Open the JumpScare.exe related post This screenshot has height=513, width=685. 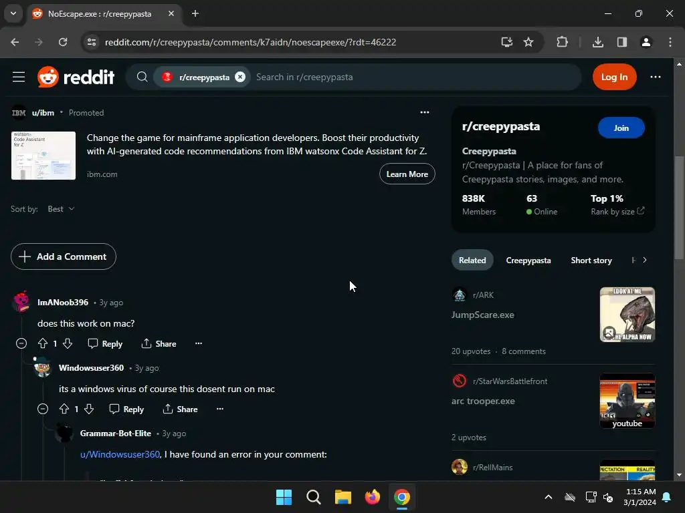click(483, 315)
